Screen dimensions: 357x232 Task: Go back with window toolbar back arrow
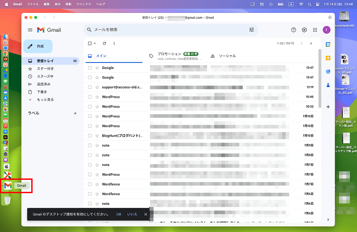point(45,17)
